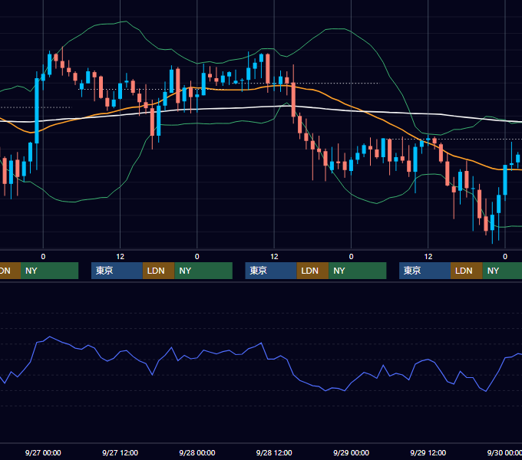This screenshot has height=460, width=522.
Task: Click the 9/28 00:00 date label
Action: click(197, 452)
